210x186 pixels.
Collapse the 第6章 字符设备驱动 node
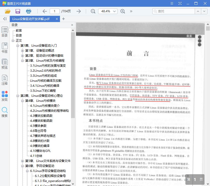[23, 166]
